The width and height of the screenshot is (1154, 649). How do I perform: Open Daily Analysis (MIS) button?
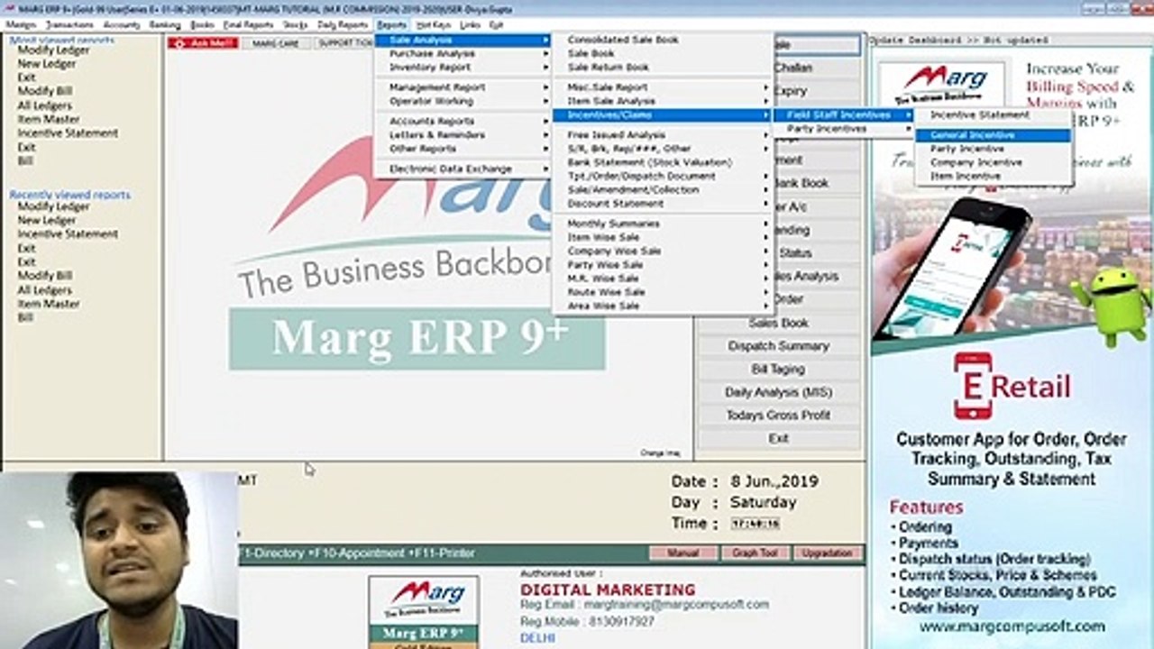point(779,393)
